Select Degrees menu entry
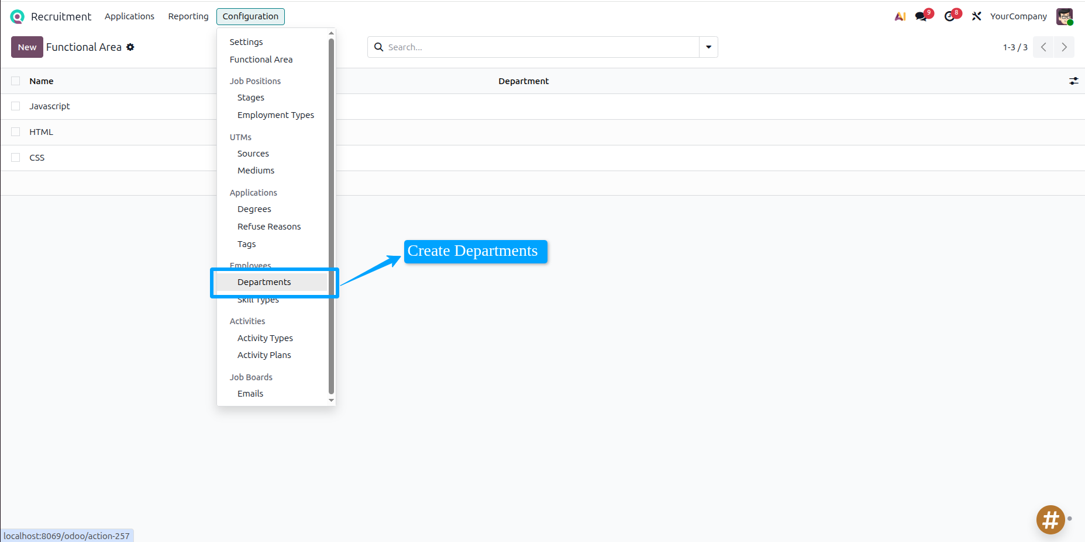 [254, 209]
